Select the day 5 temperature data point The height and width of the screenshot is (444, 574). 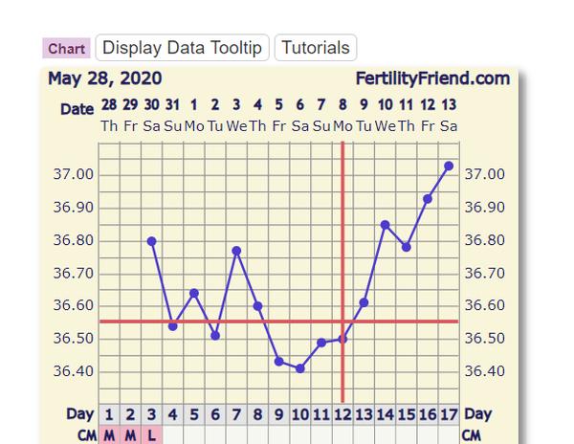(x=194, y=293)
